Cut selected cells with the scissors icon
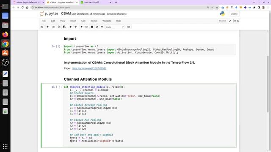The image size is (271, 152). click(54, 27)
